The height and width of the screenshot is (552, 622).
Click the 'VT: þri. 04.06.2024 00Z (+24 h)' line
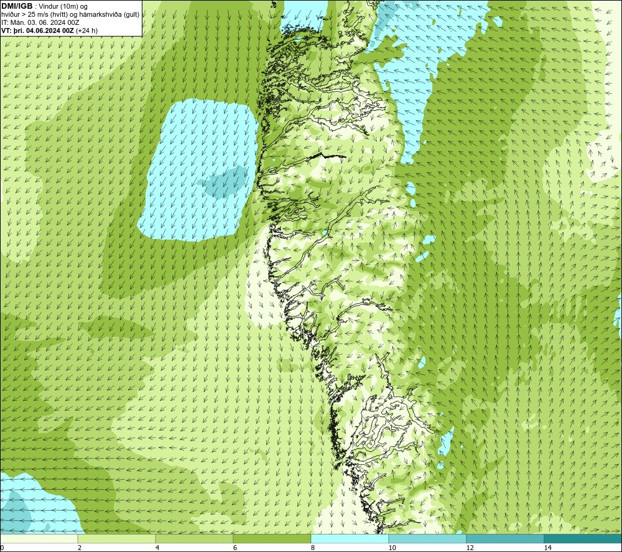point(49,30)
